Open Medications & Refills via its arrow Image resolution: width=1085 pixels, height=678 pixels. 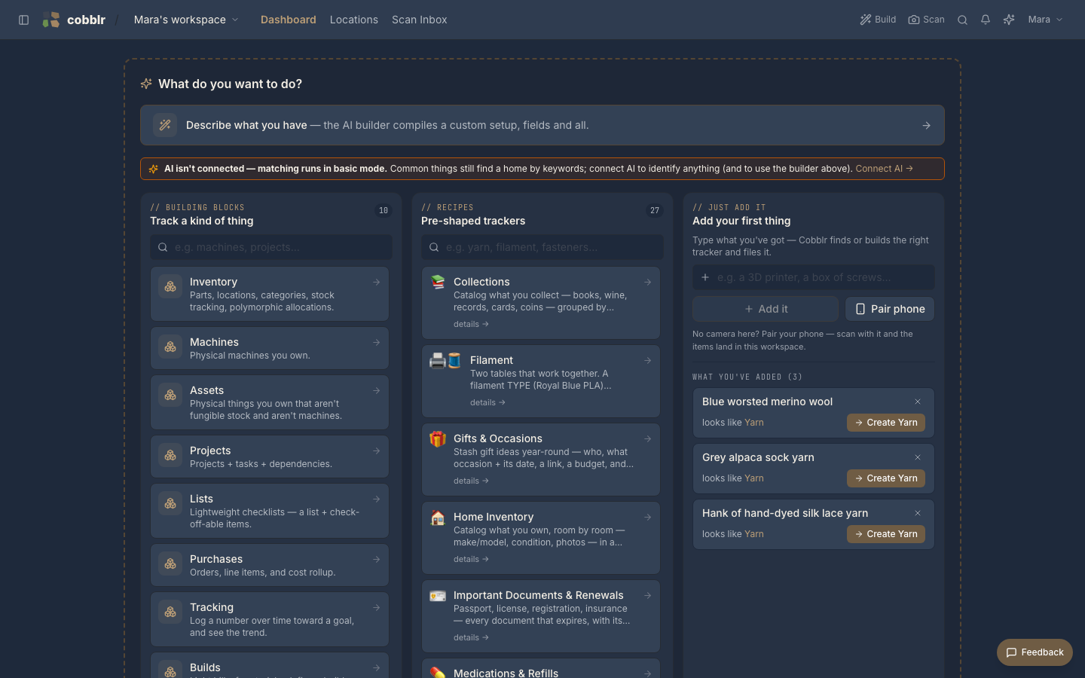(648, 673)
